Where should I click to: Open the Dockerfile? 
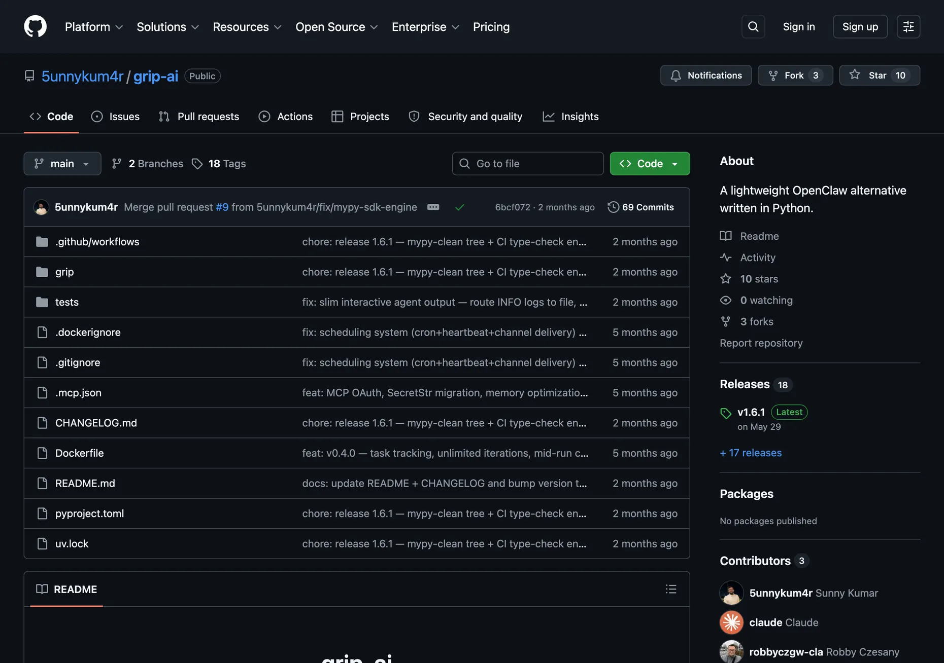[x=79, y=453]
